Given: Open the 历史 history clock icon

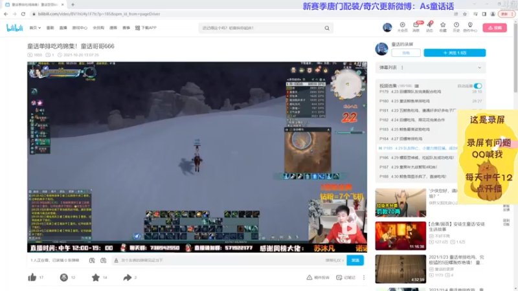Looking at the screenshot, I should point(456,27).
